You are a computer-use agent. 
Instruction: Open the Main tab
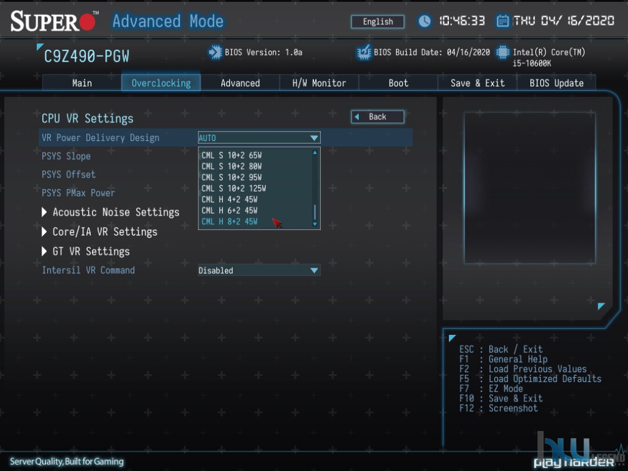point(81,83)
